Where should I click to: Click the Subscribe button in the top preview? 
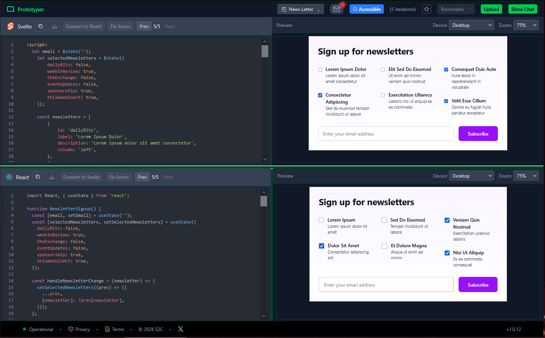coord(478,134)
